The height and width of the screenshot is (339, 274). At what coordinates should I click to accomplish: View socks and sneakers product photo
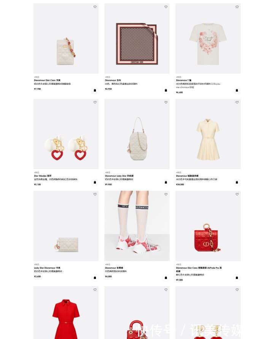click(x=137, y=226)
